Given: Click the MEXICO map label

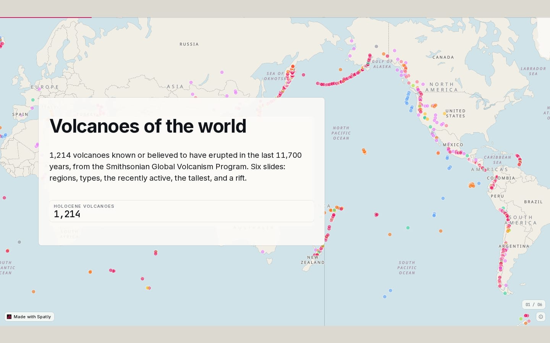Looking at the screenshot, I should [453, 145].
